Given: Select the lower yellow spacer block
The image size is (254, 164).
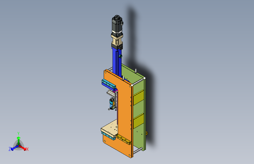Looking at the screenshot, I should pos(139,121).
